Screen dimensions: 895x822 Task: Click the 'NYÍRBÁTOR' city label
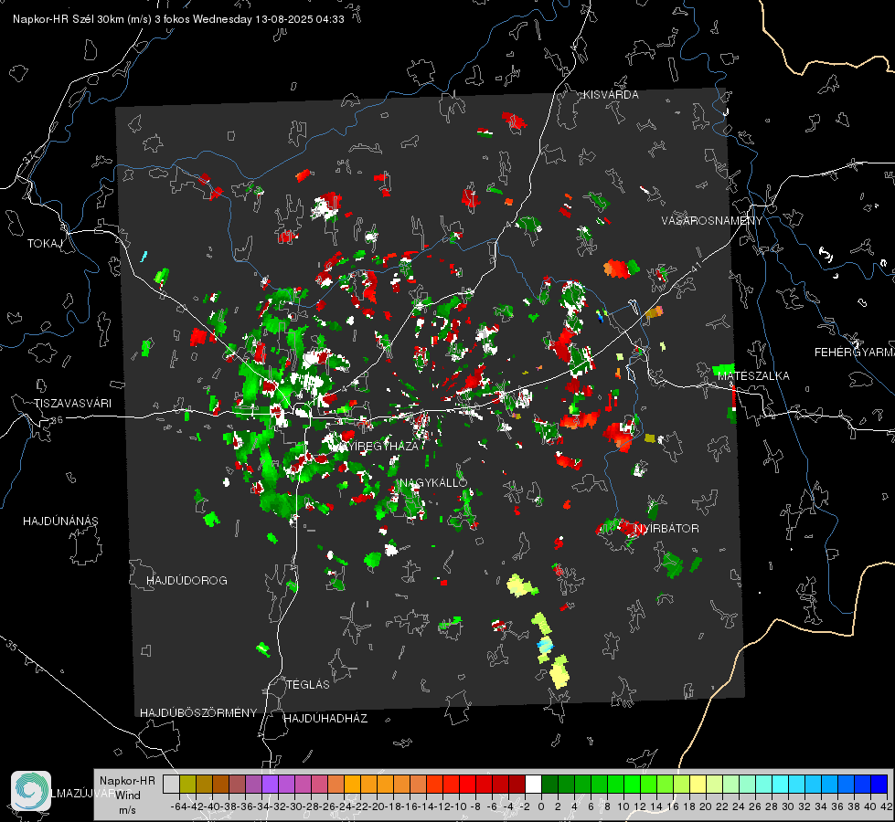pos(666,529)
